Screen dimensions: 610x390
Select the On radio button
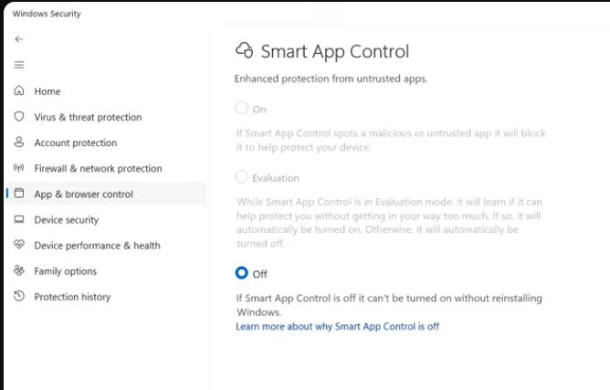point(241,108)
